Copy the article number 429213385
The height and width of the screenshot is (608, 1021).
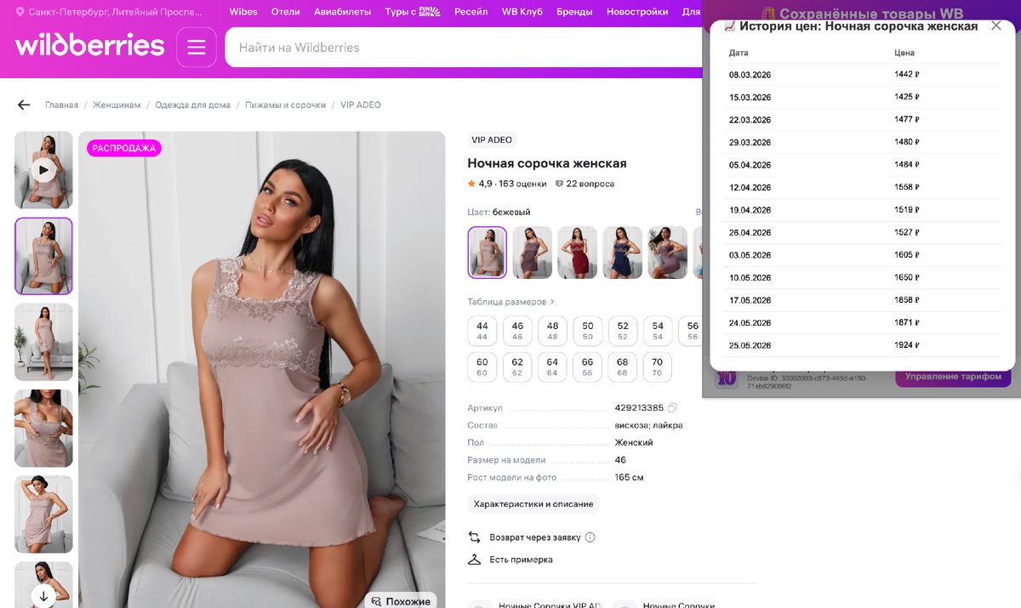672,408
